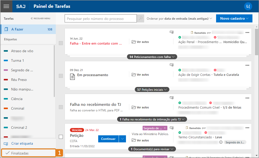This screenshot has height=158, width=259.
Task: Click the teal color bar next to Atraso de vôo
Action: pyautogui.click(x=6, y=51)
